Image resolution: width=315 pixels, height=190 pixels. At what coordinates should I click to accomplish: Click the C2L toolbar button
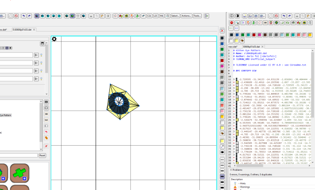(x=149, y=16)
